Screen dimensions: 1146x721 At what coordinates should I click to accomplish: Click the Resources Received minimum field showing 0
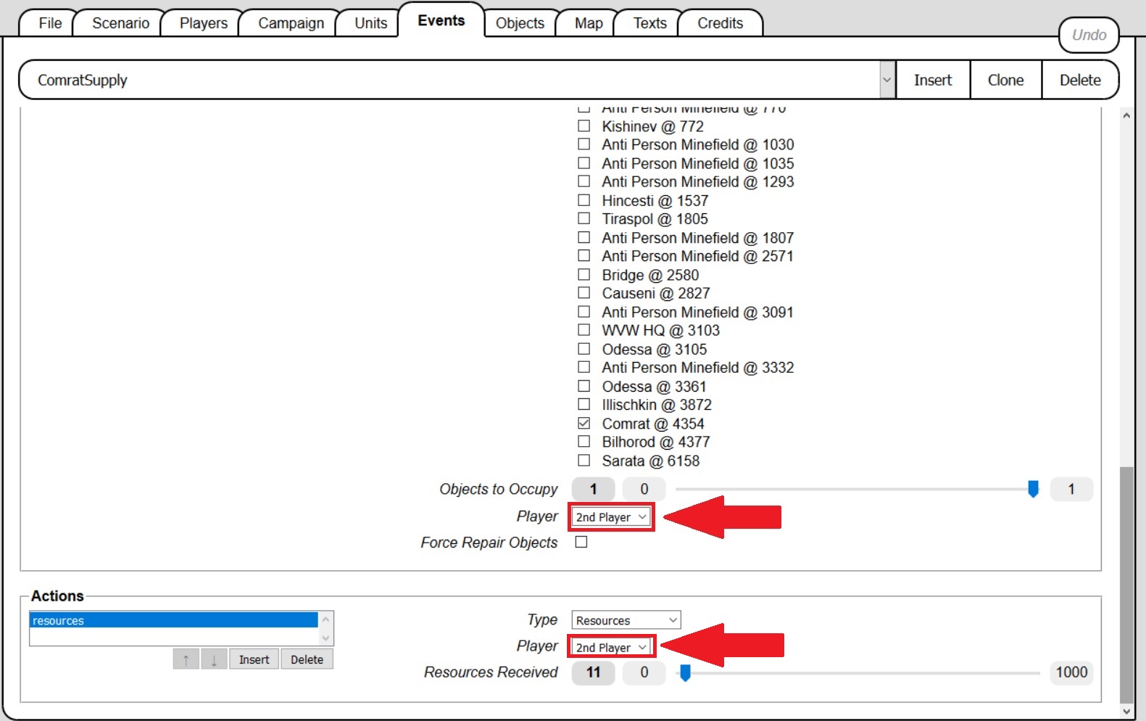tap(644, 672)
